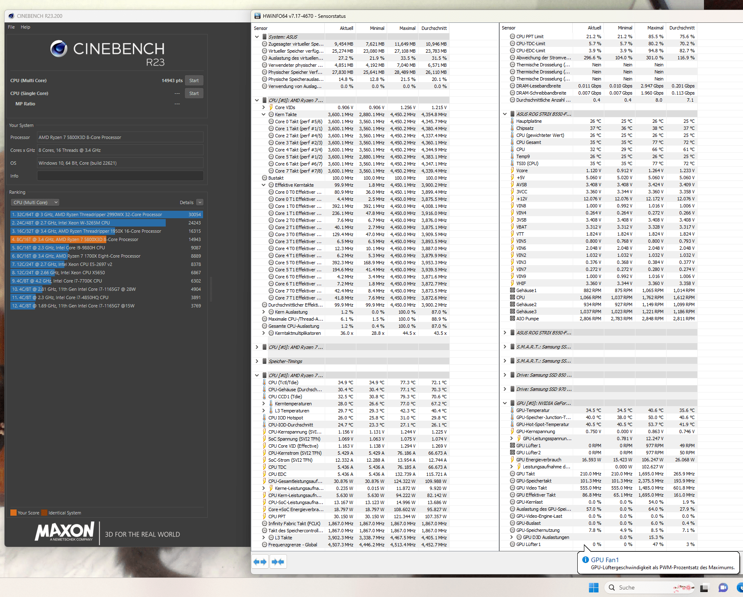Image resolution: width=743 pixels, height=597 pixels.
Task: Select the Intel Xeon W-3265M ranking row
Action: [107, 223]
